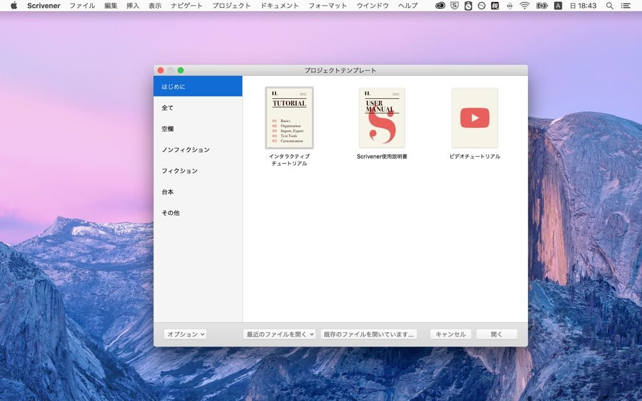This screenshot has height=401, width=642.
Task: Click the Scrivener使用説明書 label
Action: click(x=382, y=156)
